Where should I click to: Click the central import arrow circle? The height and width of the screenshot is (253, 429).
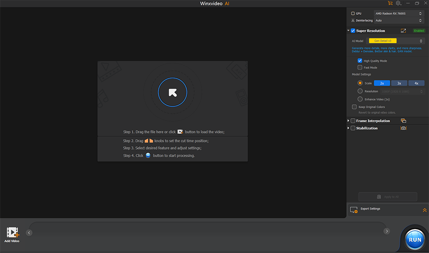pyautogui.click(x=173, y=92)
